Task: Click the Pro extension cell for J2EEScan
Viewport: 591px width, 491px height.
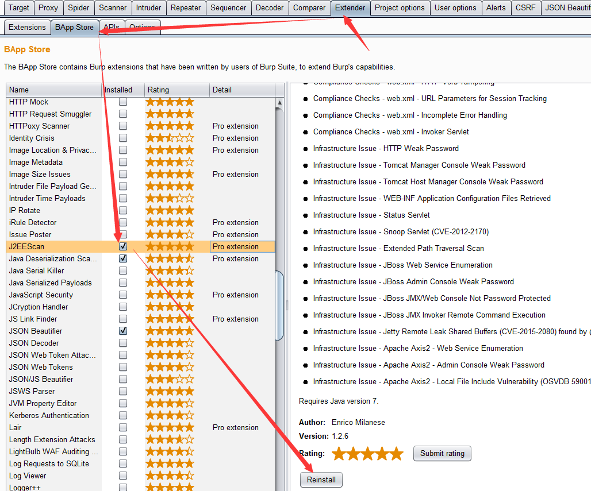Action: pos(243,246)
